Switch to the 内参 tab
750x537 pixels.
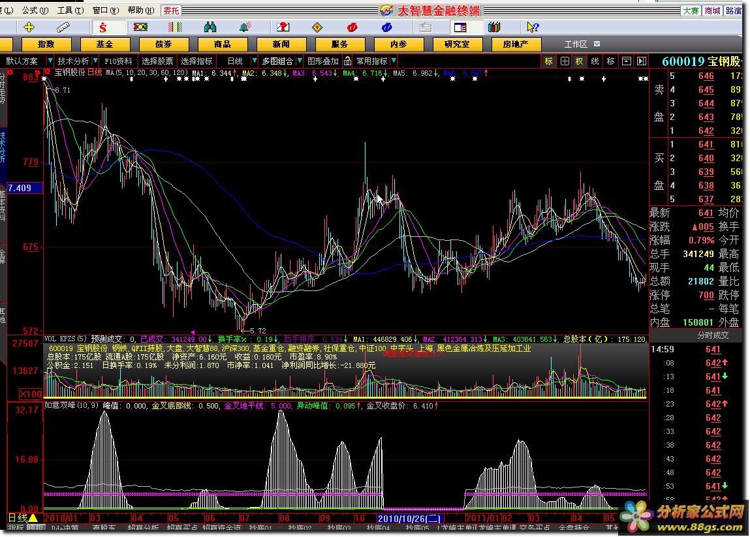[398, 44]
